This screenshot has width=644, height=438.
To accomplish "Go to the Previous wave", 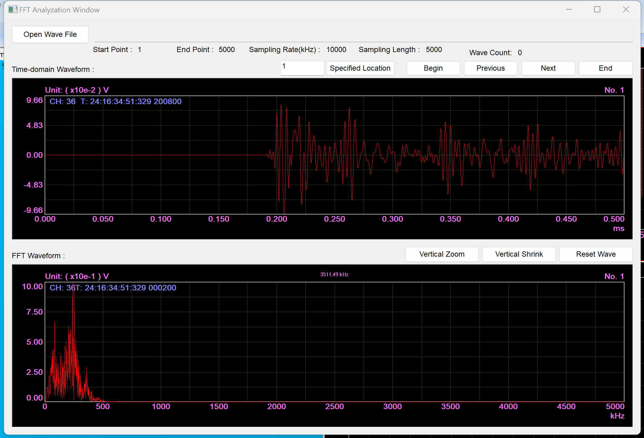I will coord(490,68).
